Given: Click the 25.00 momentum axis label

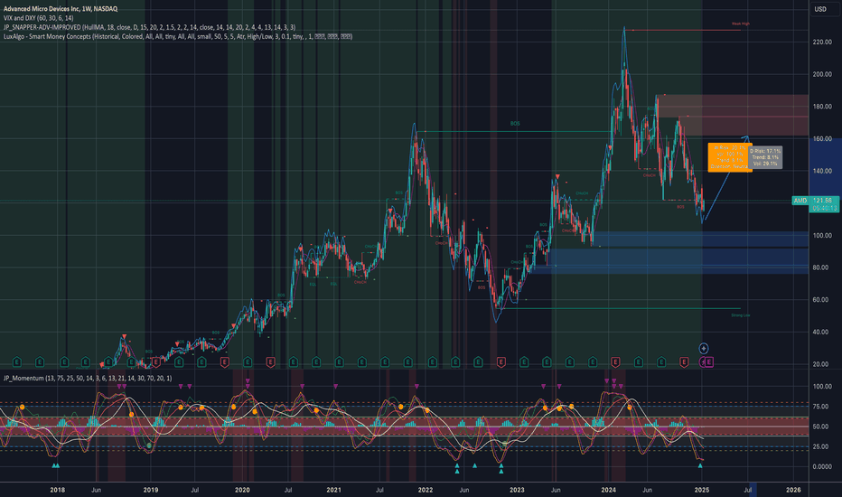Looking at the screenshot, I should 822,446.
